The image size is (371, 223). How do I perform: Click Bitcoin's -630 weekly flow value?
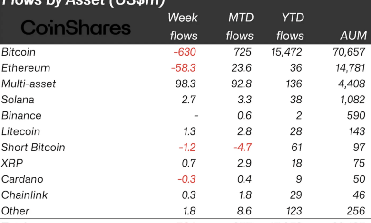coord(184,52)
